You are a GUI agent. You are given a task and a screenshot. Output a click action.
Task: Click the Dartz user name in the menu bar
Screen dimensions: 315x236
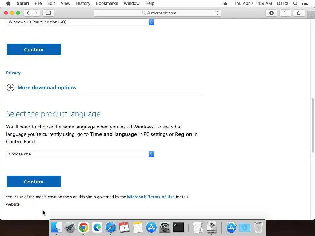283,3
